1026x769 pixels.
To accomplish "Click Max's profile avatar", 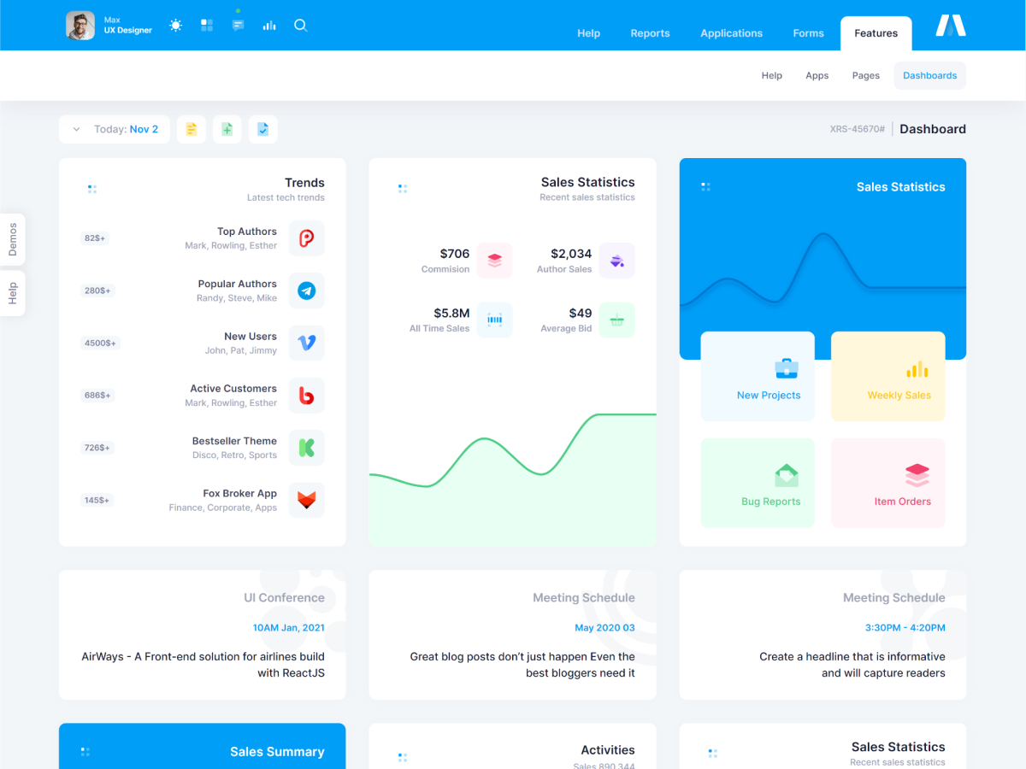I will pyautogui.click(x=80, y=26).
